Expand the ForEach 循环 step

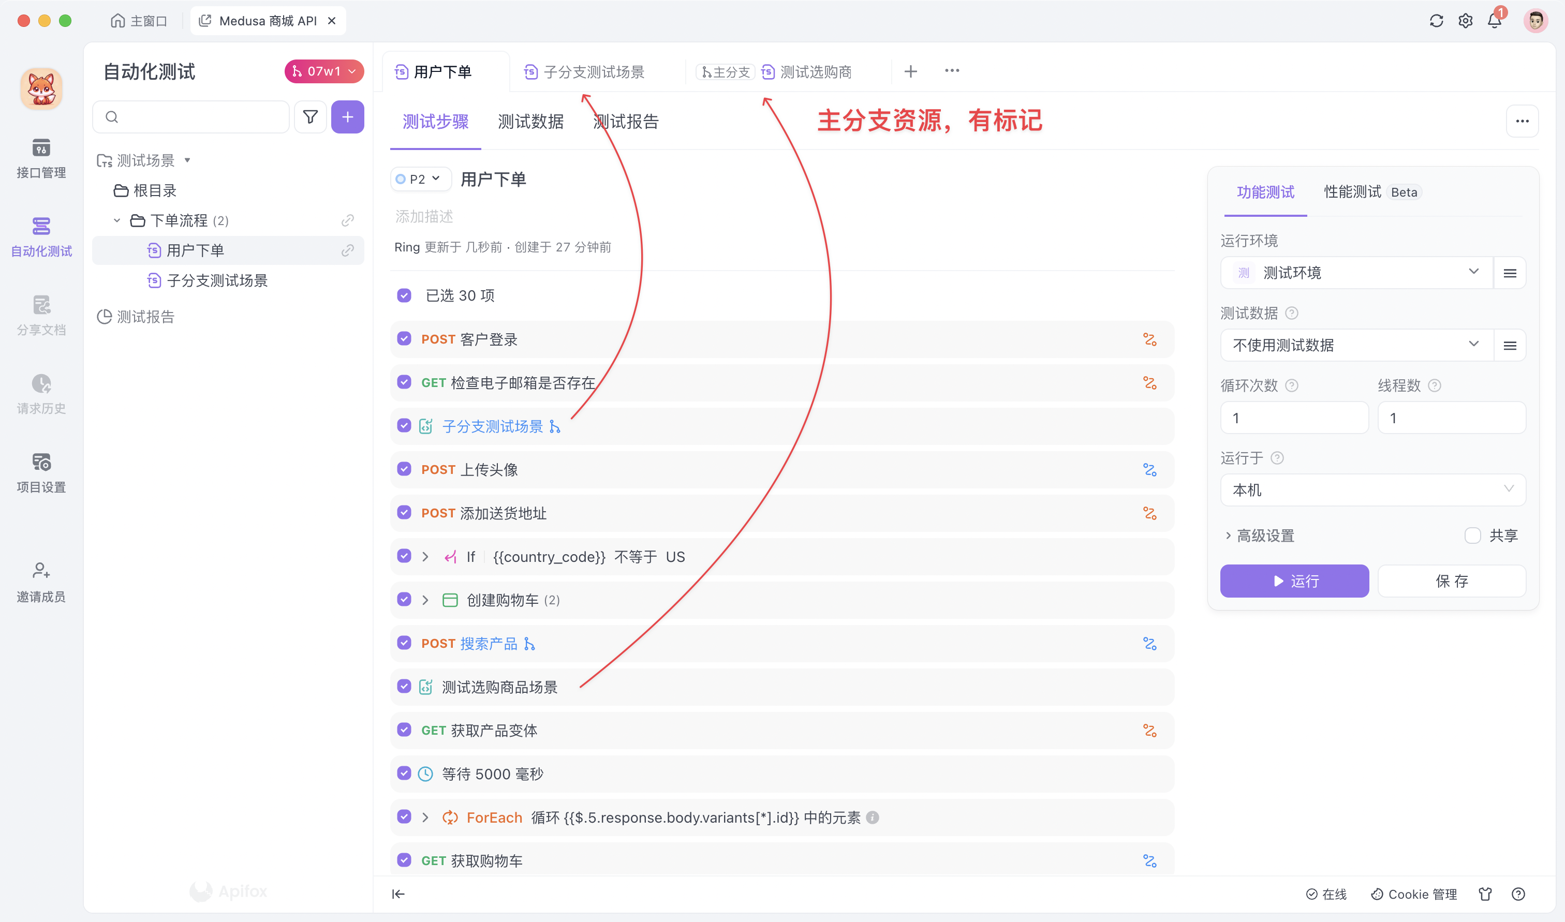[425, 817]
